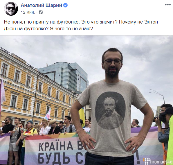This screenshot has width=173, height=165.
Task: Click the globe public audience icon
Action: tap(41, 12)
